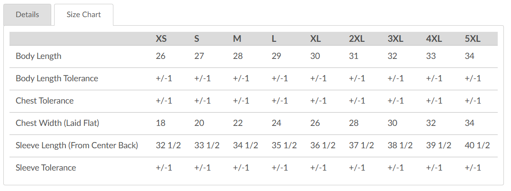The height and width of the screenshot is (191, 511).
Task: Click the XS body length value 26
Action: (x=161, y=56)
